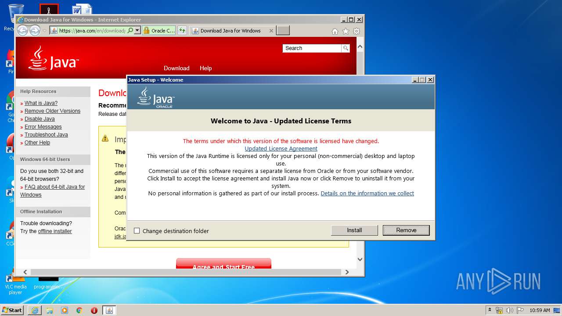Click the Java Oracle logo in setup
562x316 pixels.
click(x=156, y=97)
